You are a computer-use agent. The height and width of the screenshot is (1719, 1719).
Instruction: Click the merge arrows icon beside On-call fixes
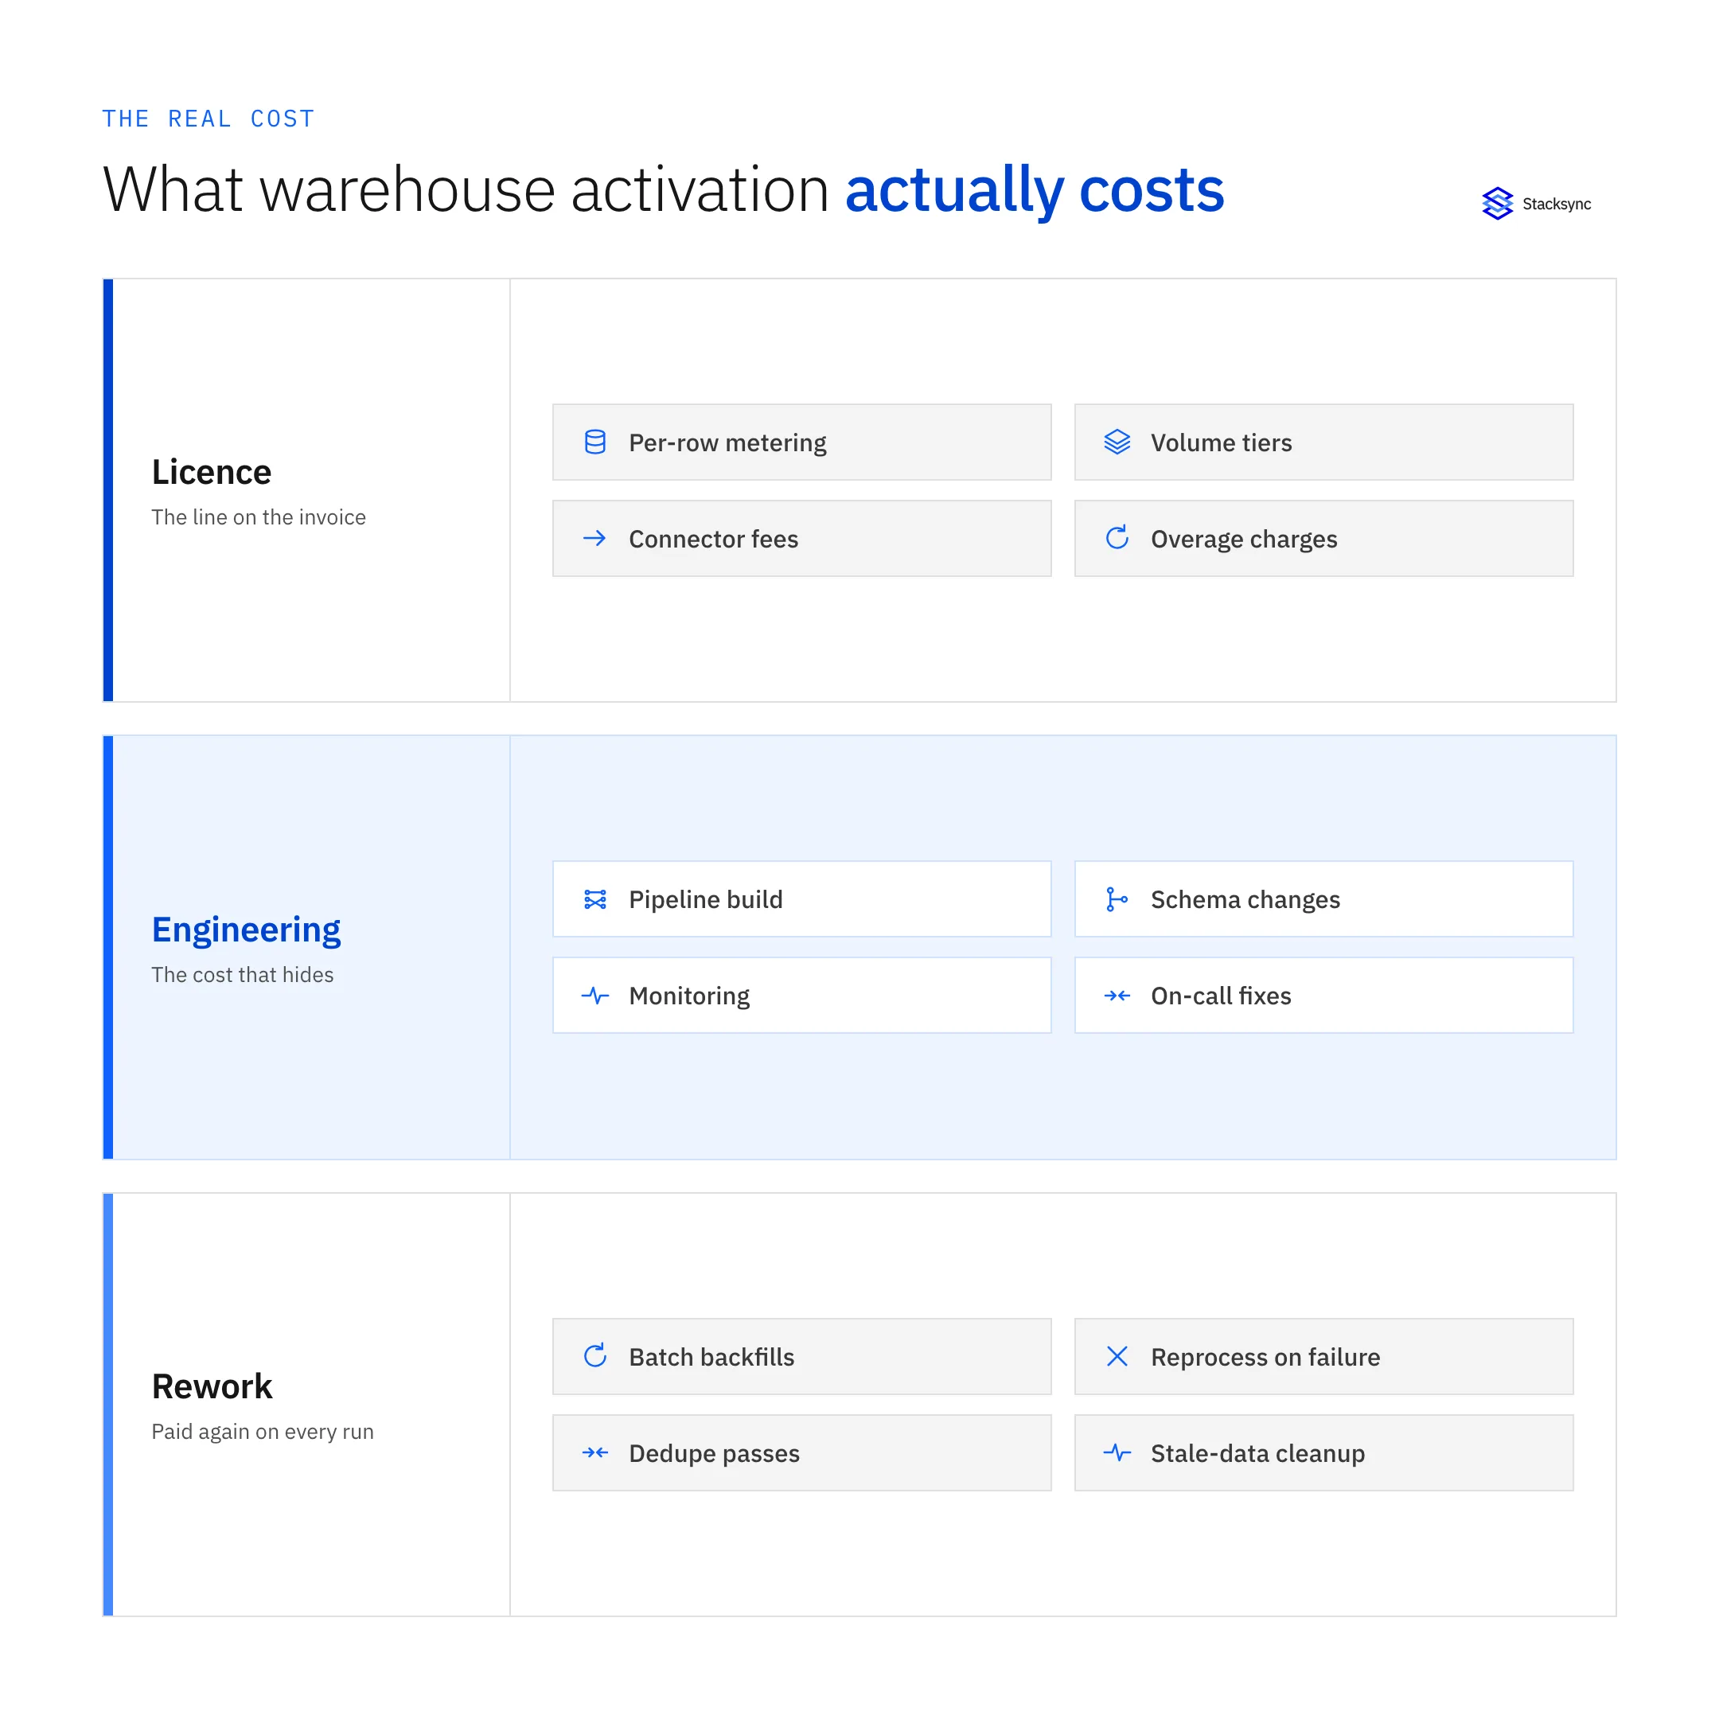tap(1117, 996)
